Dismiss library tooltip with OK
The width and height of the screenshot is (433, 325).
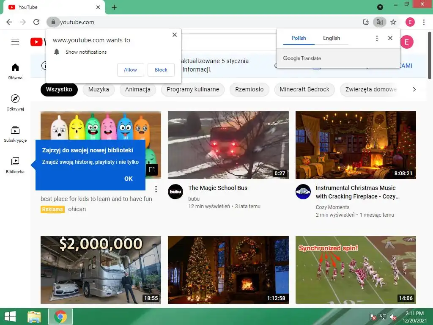pyautogui.click(x=129, y=179)
